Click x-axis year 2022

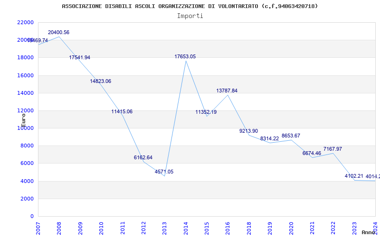click(x=333, y=228)
